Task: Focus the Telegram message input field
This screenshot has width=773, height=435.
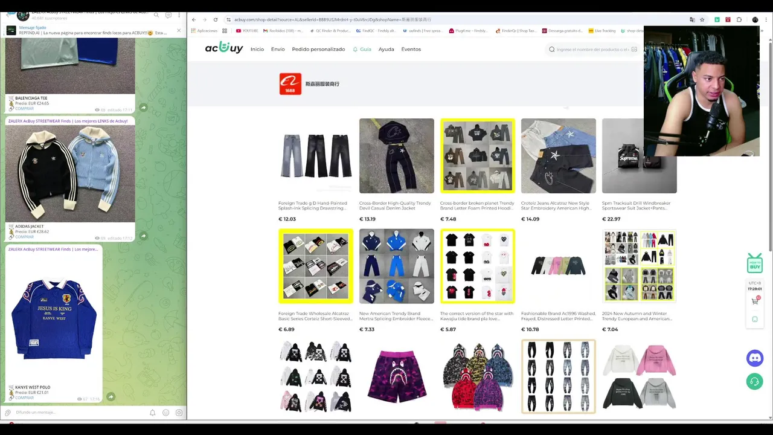Action: (x=79, y=413)
